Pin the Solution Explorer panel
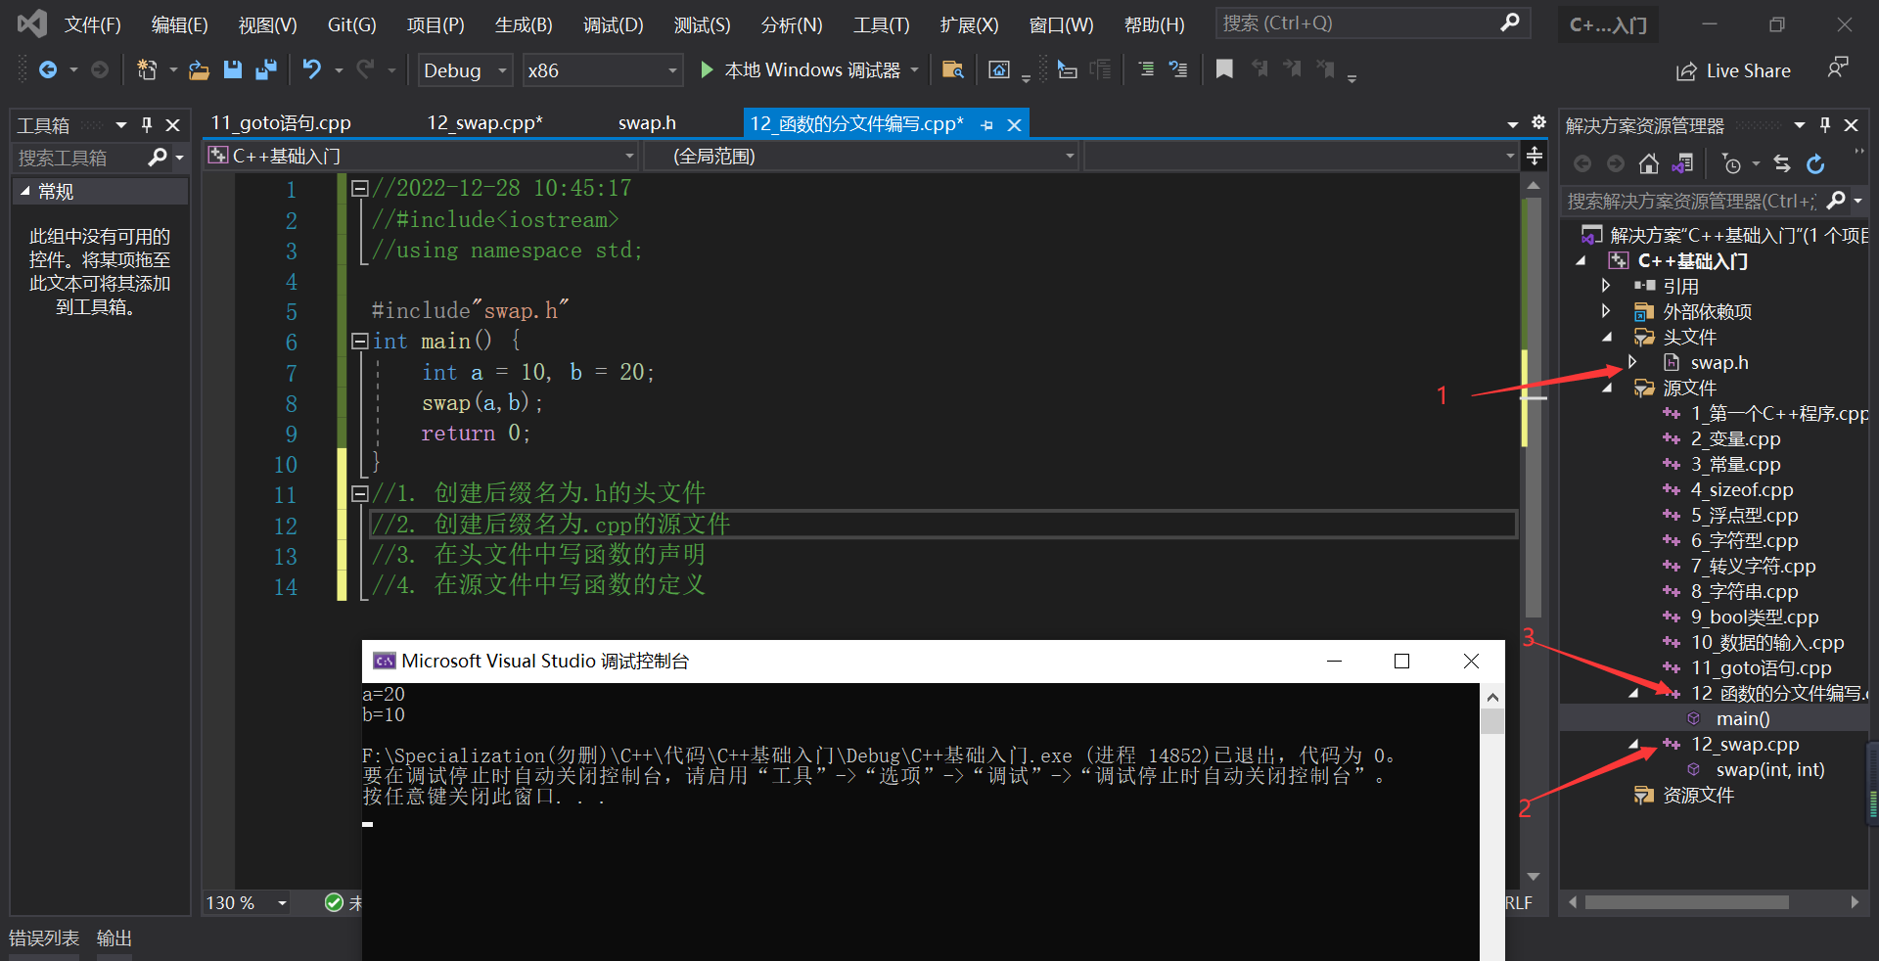Image resolution: width=1879 pixels, height=961 pixels. (1825, 125)
